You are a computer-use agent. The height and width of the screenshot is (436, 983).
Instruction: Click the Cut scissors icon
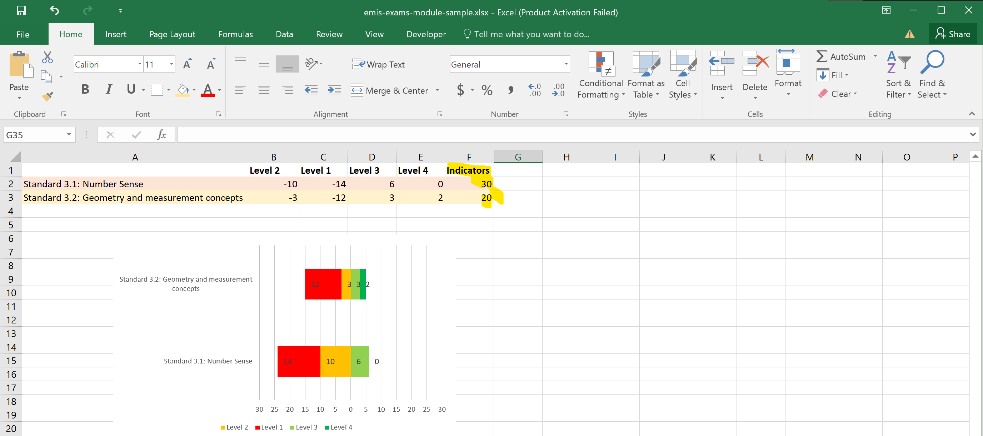coord(47,58)
